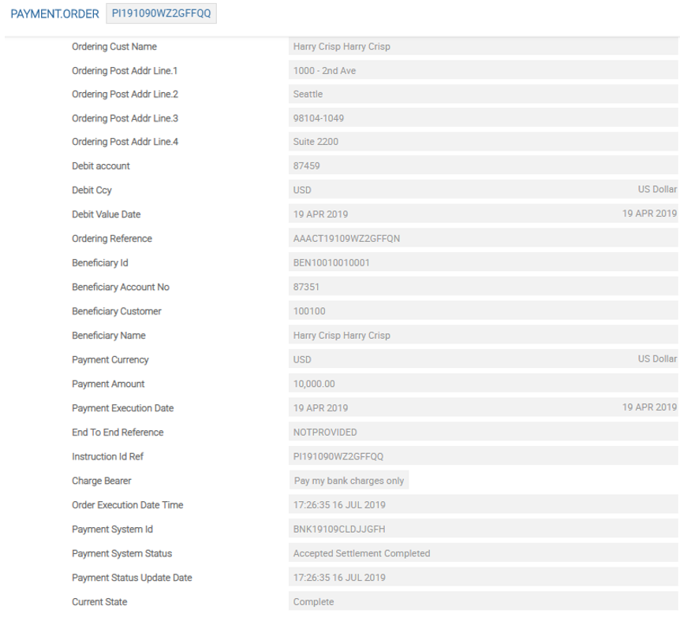The height and width of the screenshot is (617, 680).
Task: Click the PAYMENT.ORDER ID box at top
Action: click(160, 14)
